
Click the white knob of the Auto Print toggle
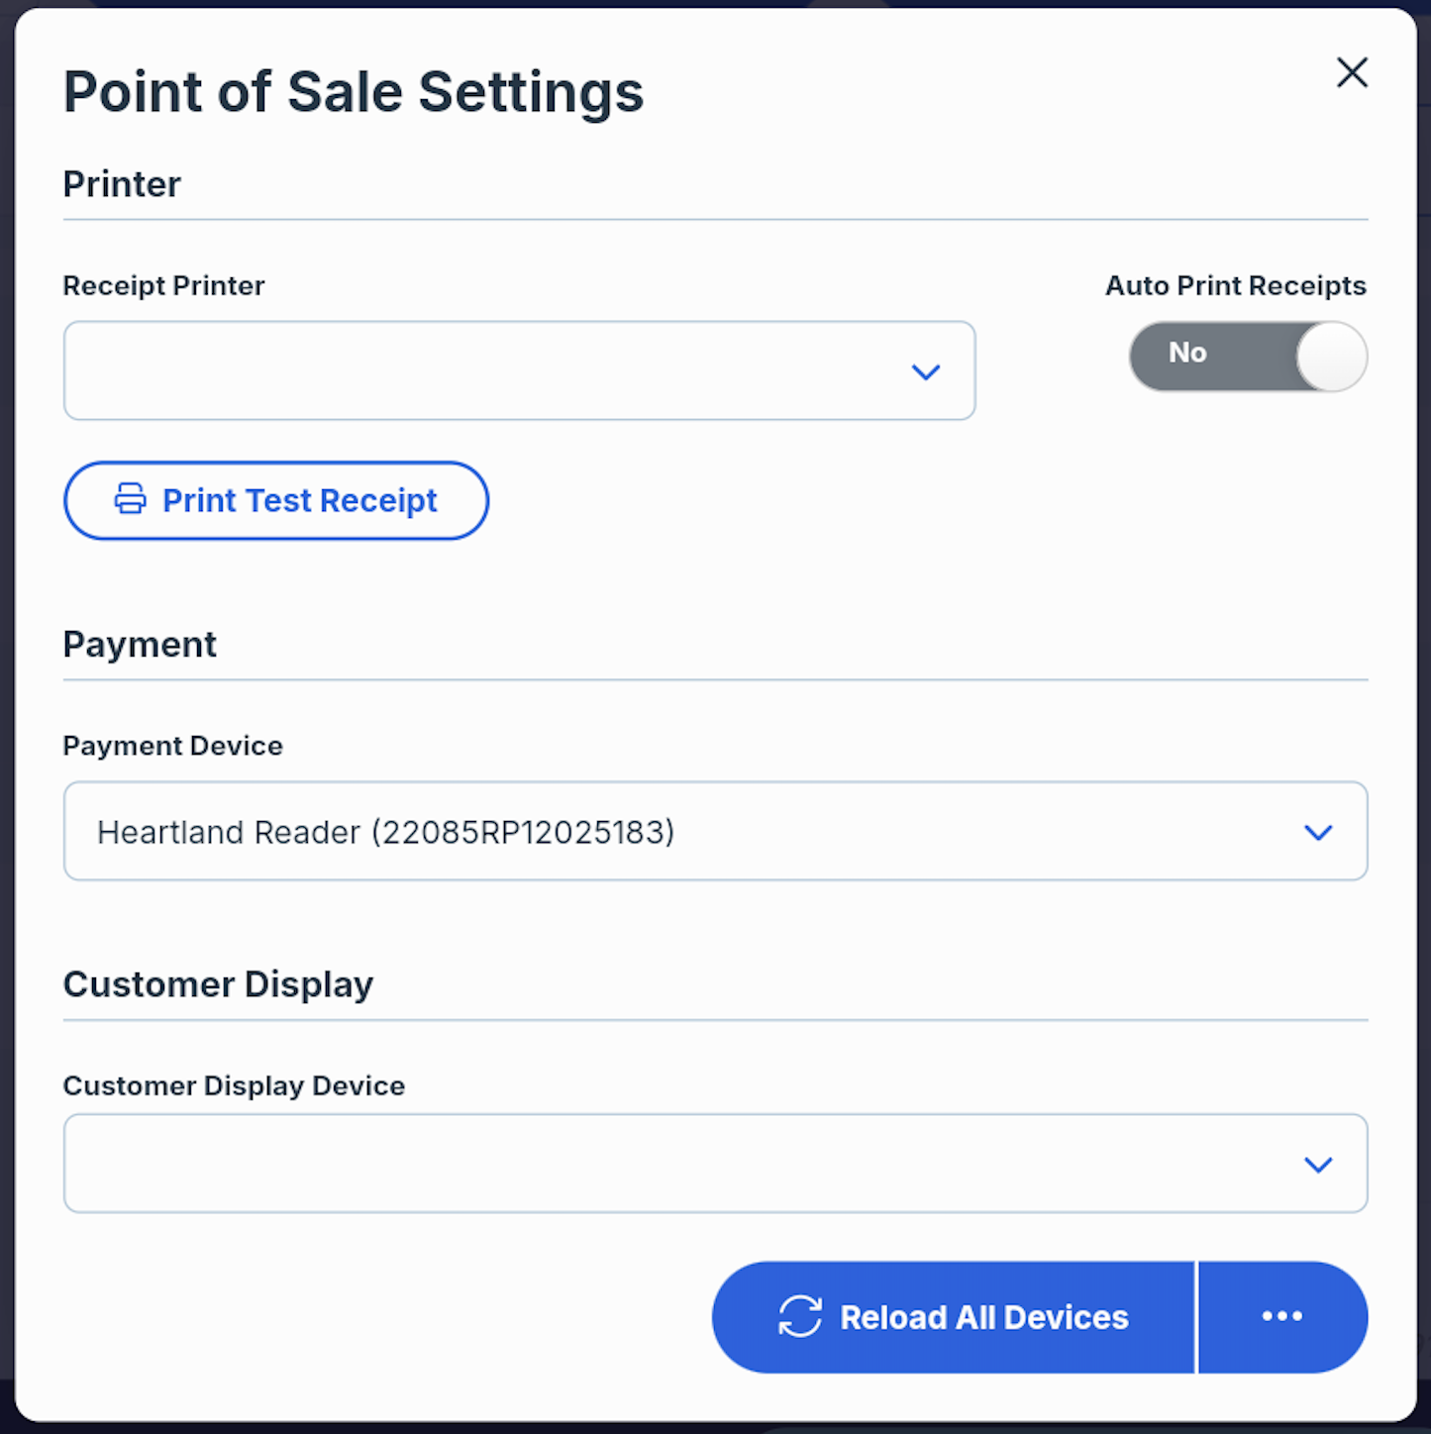(1331, 356)
